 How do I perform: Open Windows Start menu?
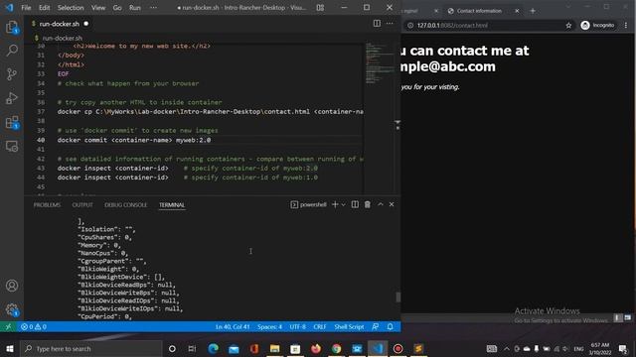pos(10,348)
